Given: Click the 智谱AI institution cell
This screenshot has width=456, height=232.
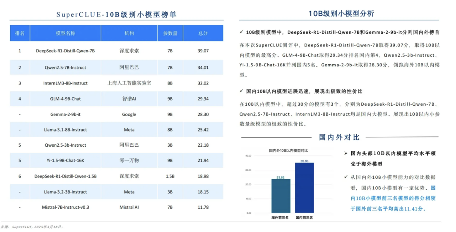Looking at the screenshot, I should [x=129, y=99].
